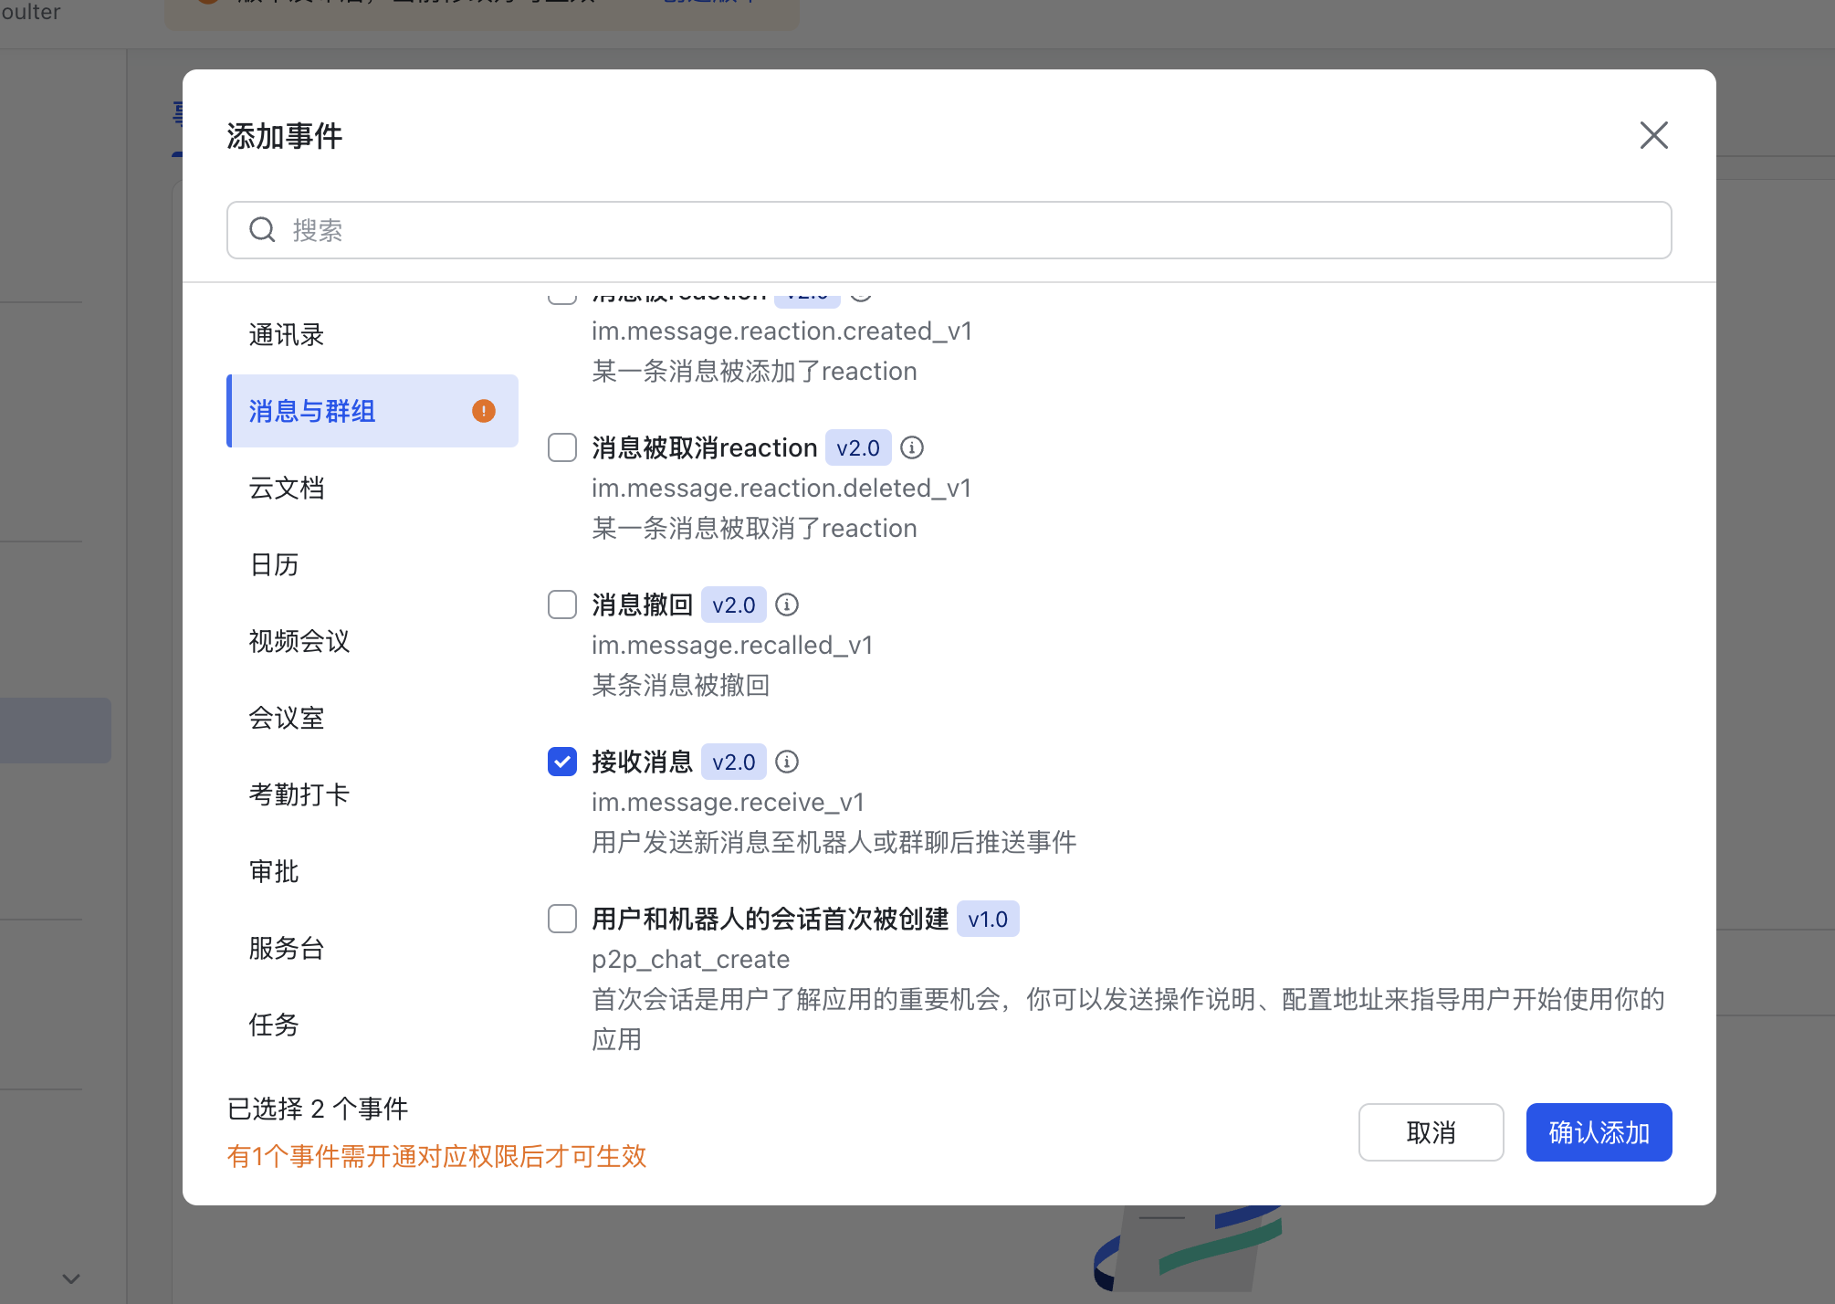The height and width of the screenshot is (1304, 1835).
Task: Select the 日历 sidebar category
Action: click(x=274, y=564)
